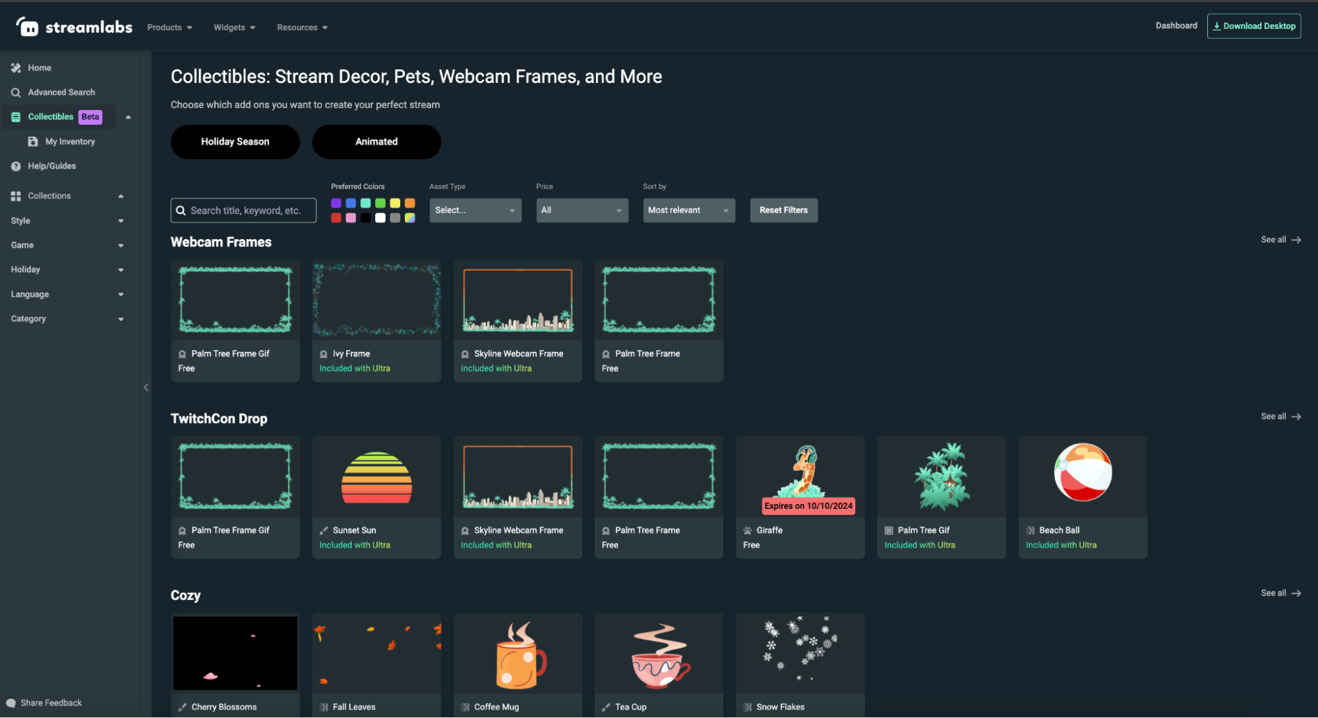Click the Home icon in the sidebar

[x=15, y=67]
